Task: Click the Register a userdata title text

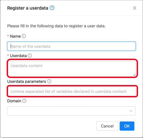Action: (28, 8)
